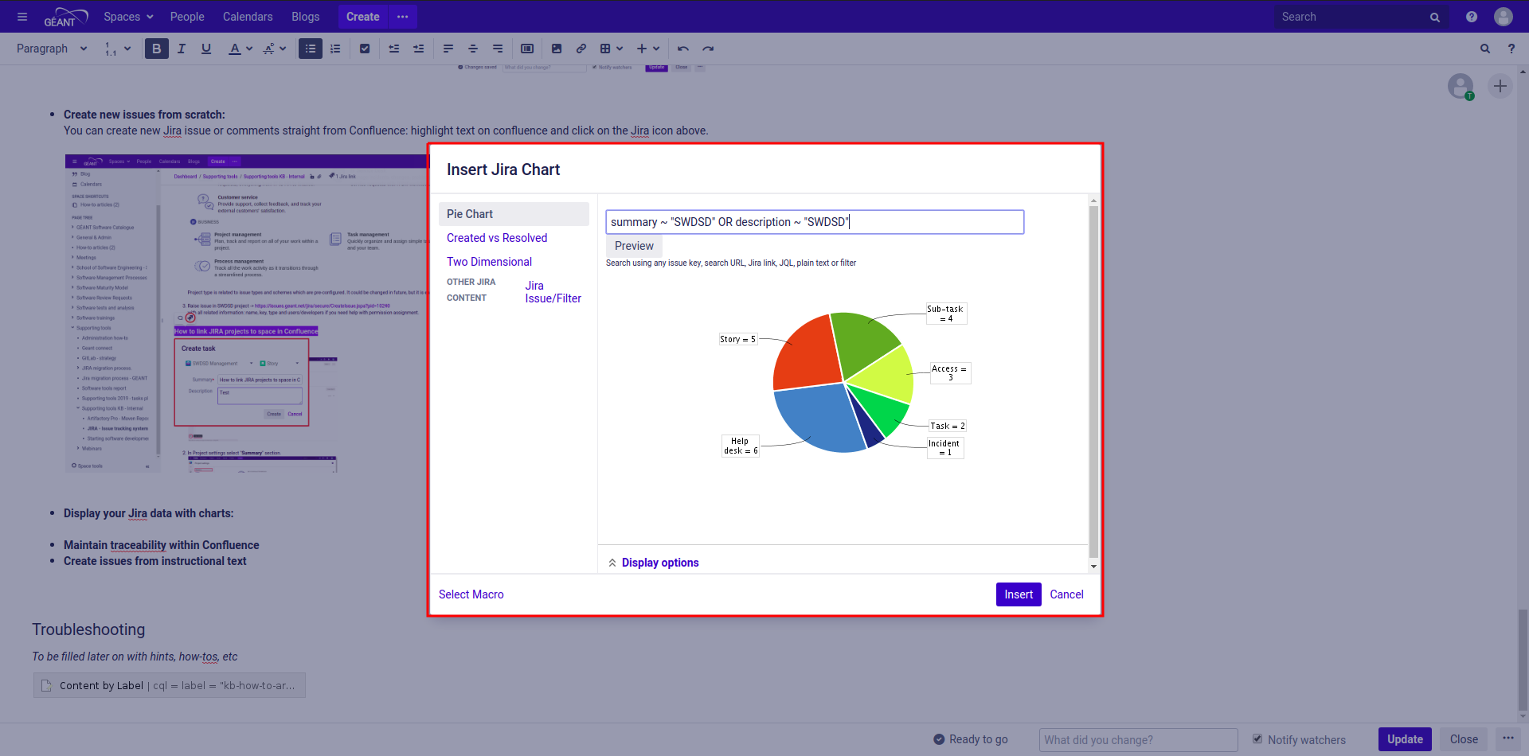Insert a task list checkbox

[x=365, y=49]
